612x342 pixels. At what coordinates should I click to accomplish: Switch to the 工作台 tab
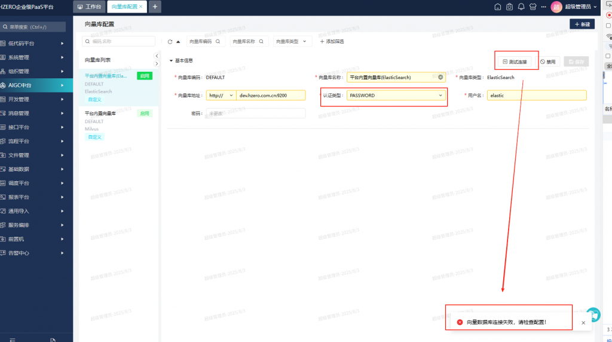click(90, 7)
